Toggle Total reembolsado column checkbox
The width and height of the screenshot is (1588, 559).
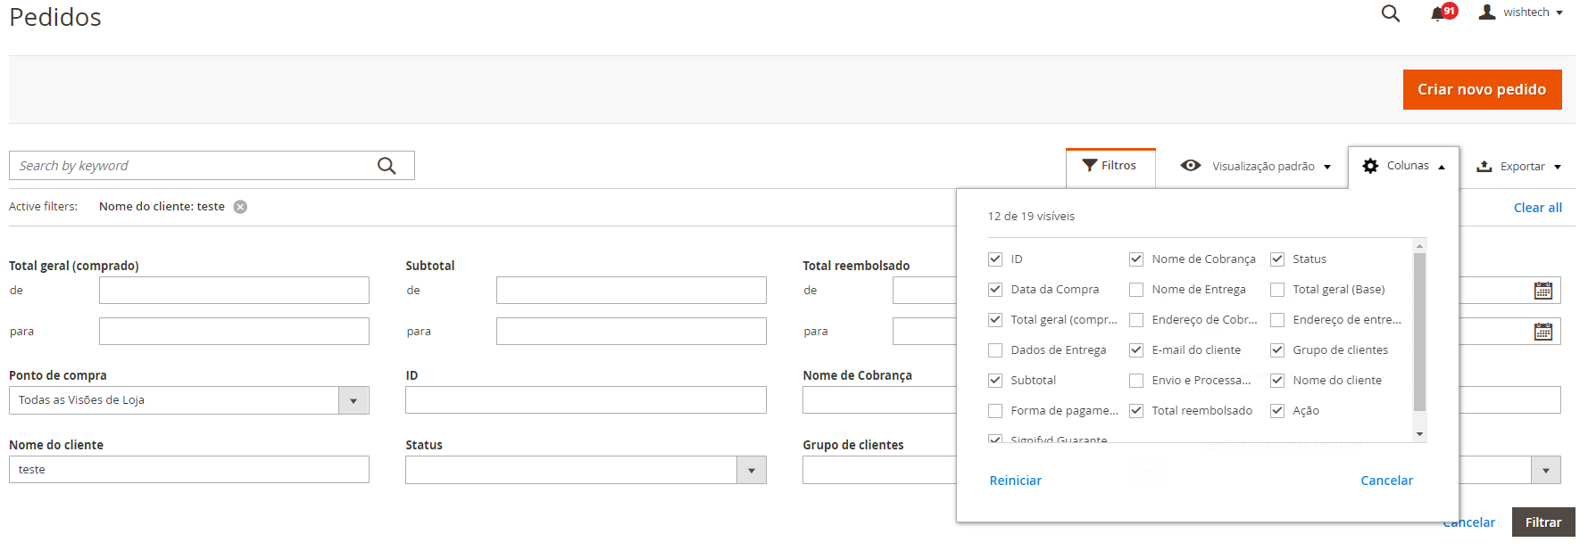point(1136,411)
